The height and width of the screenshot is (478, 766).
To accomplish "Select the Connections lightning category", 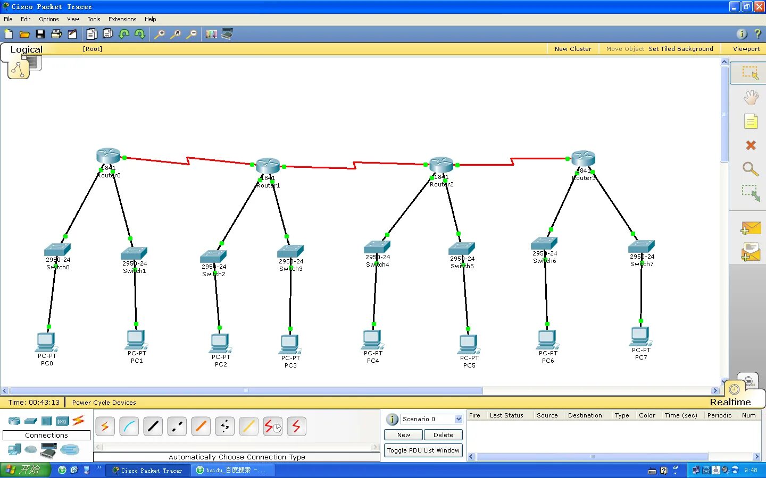I will pos(78,421).
